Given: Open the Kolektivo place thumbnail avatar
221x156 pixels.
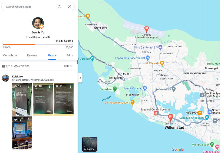Looking at the screenshot, I should pos(5,78).
